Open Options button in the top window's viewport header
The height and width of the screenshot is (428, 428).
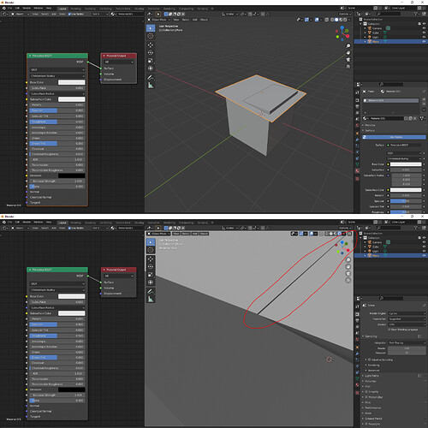[x=344, y=14]
